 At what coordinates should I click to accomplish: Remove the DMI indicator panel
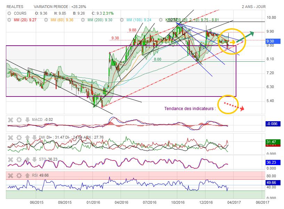pos(10,138)
